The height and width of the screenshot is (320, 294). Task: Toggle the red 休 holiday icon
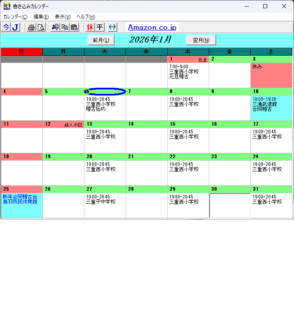click(x=90, y=27)
